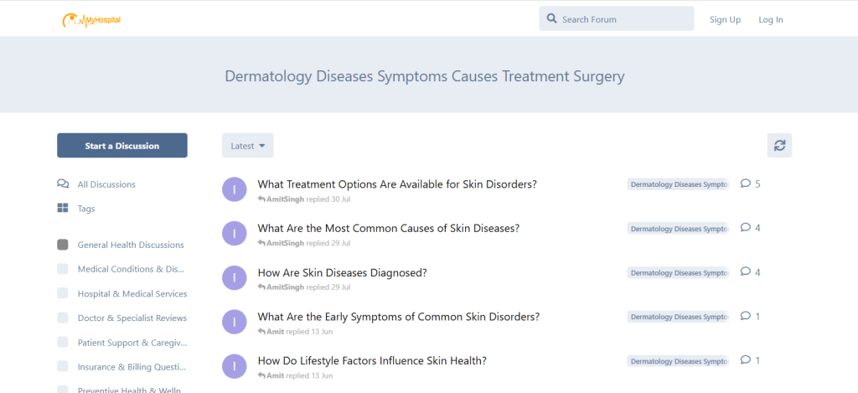Open 'How Do Lifestyle Factors Influence Skin Health' thread
This screenshot has height=393, width=858.
click(371, 361)
